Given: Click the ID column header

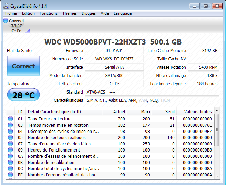Looking at the screenshot, I should (x=20, y=111).
